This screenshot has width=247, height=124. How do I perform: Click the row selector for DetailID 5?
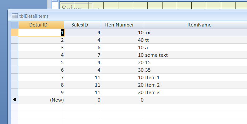pos(15,62)
